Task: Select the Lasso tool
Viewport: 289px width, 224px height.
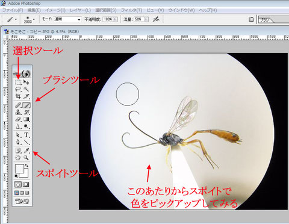Action: click(x=18, y=89)
